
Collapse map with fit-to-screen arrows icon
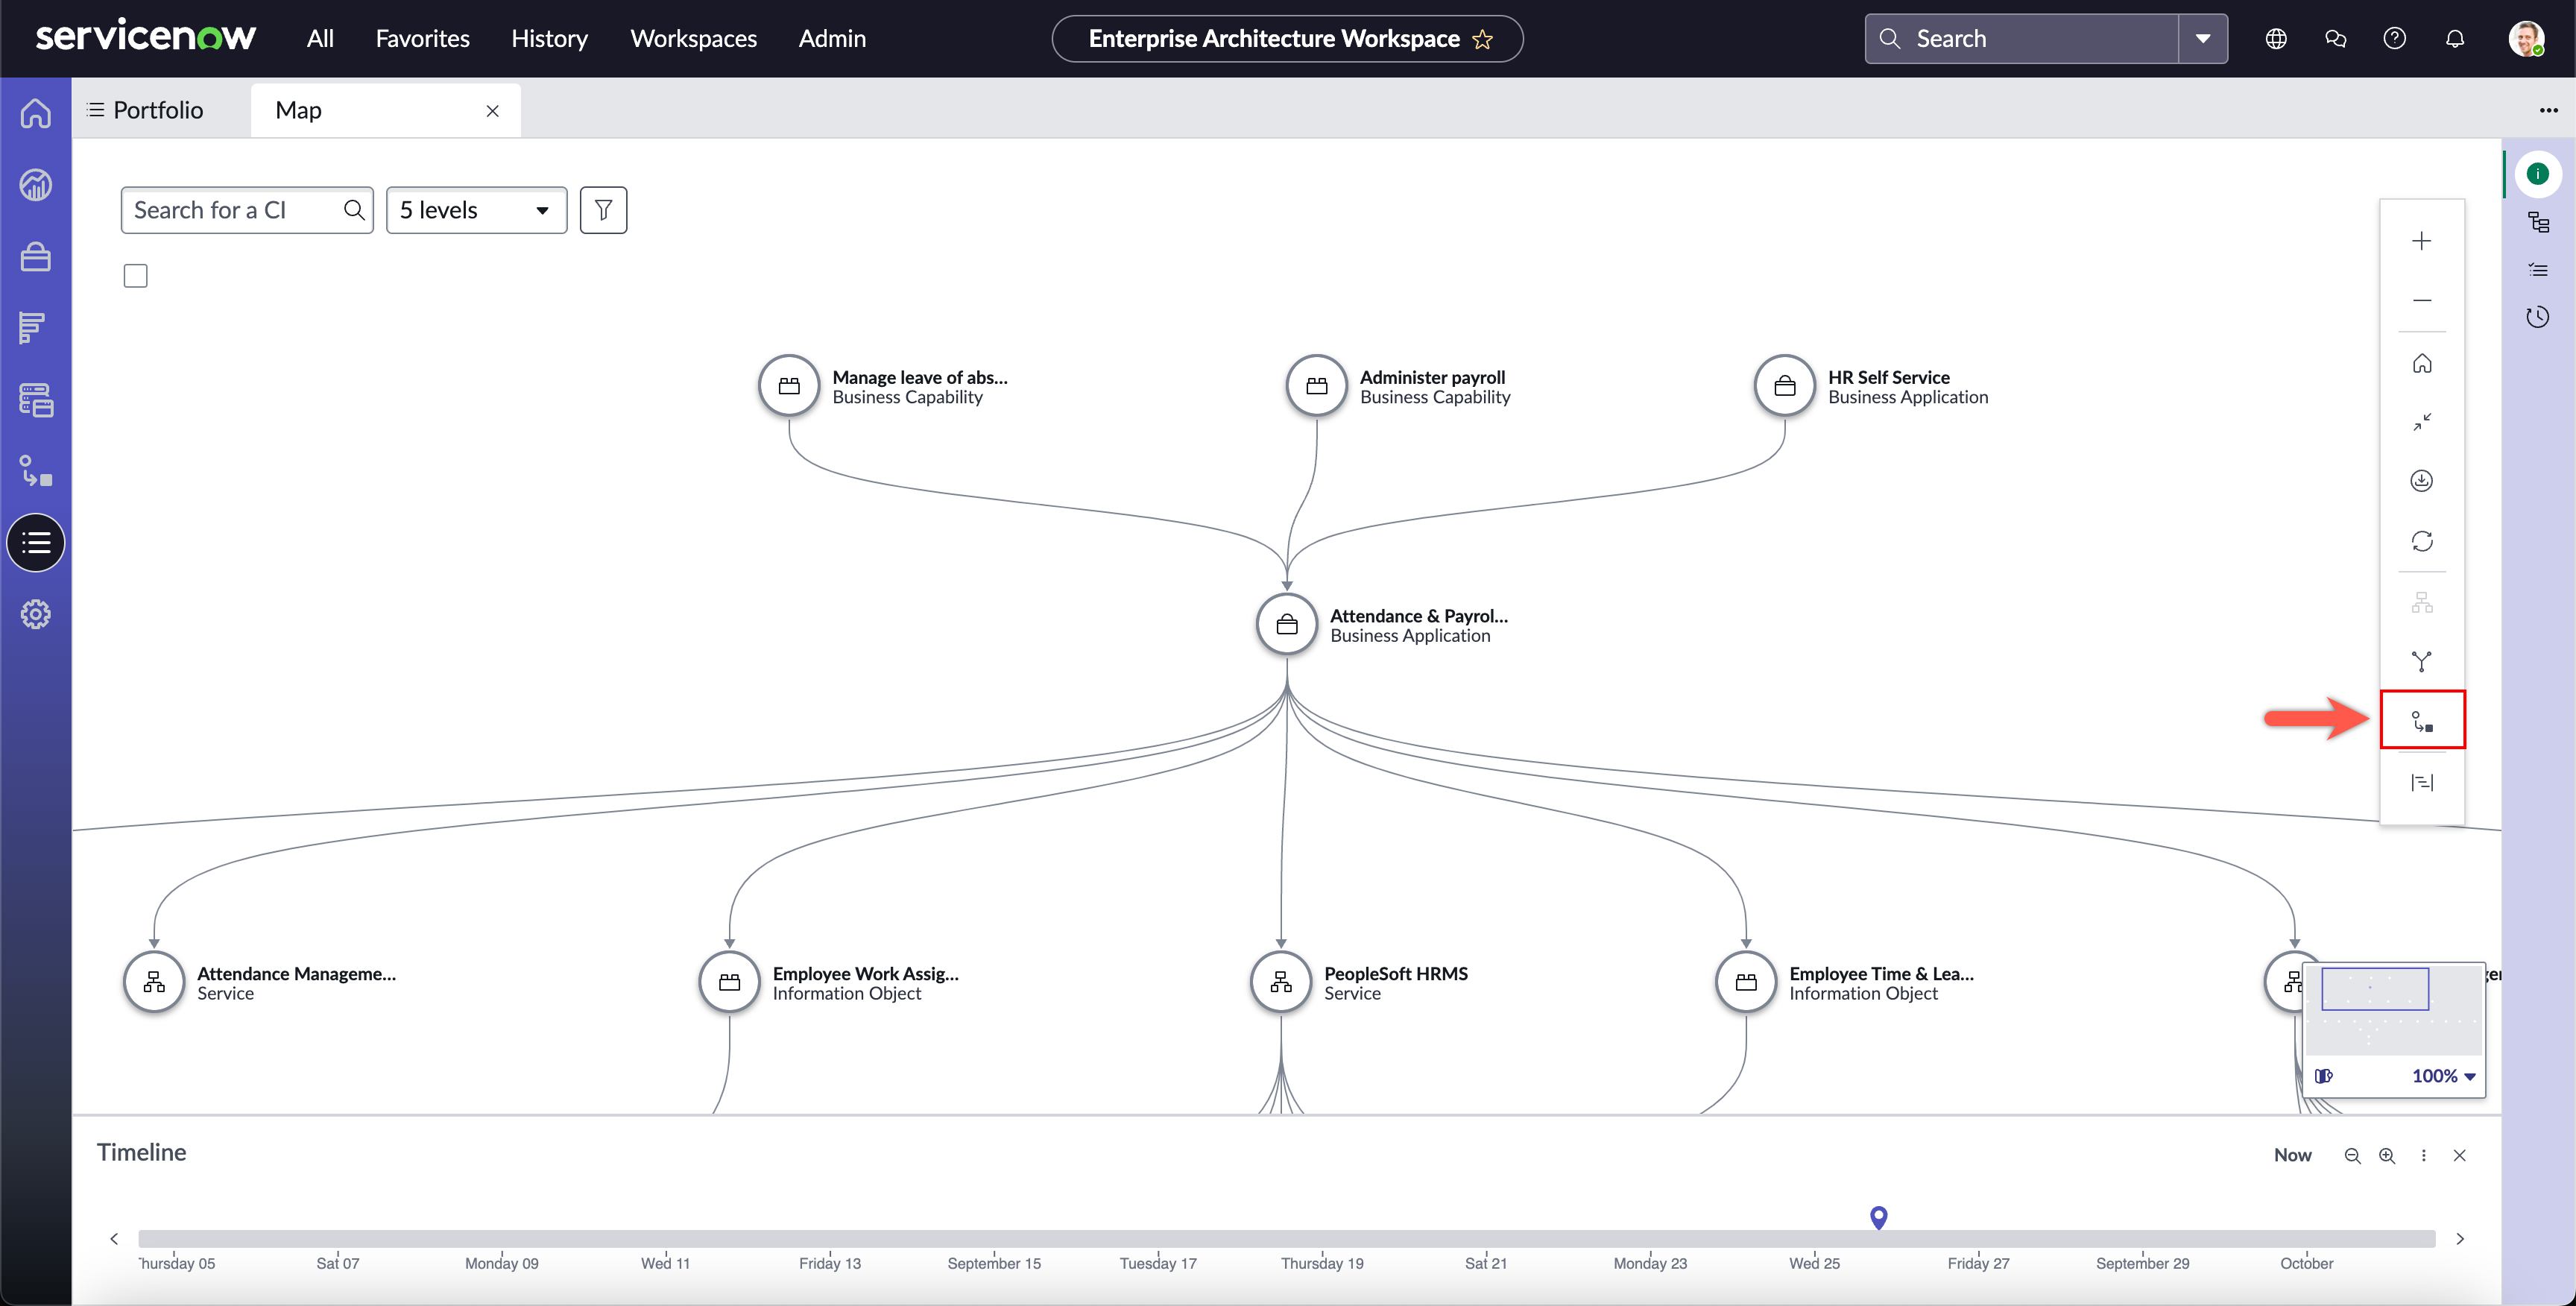(2421, 422)
